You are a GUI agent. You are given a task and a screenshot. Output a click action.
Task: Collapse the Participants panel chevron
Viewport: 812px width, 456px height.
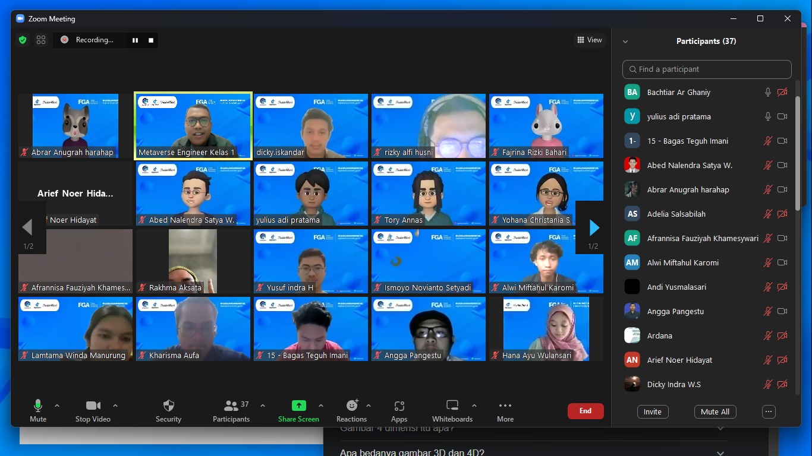[x=625, y=42]
